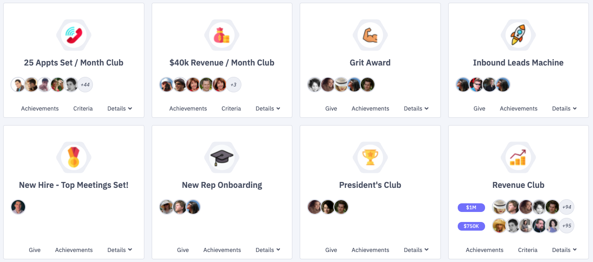This screenshot has height=262, width=593.
Task: Open Details dropdown for Revenue Club
Action: (564, 250)
